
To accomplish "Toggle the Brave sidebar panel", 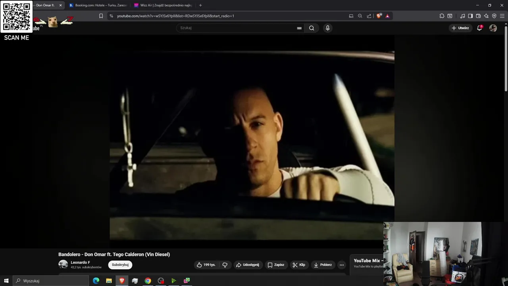I will pos(470,16).
